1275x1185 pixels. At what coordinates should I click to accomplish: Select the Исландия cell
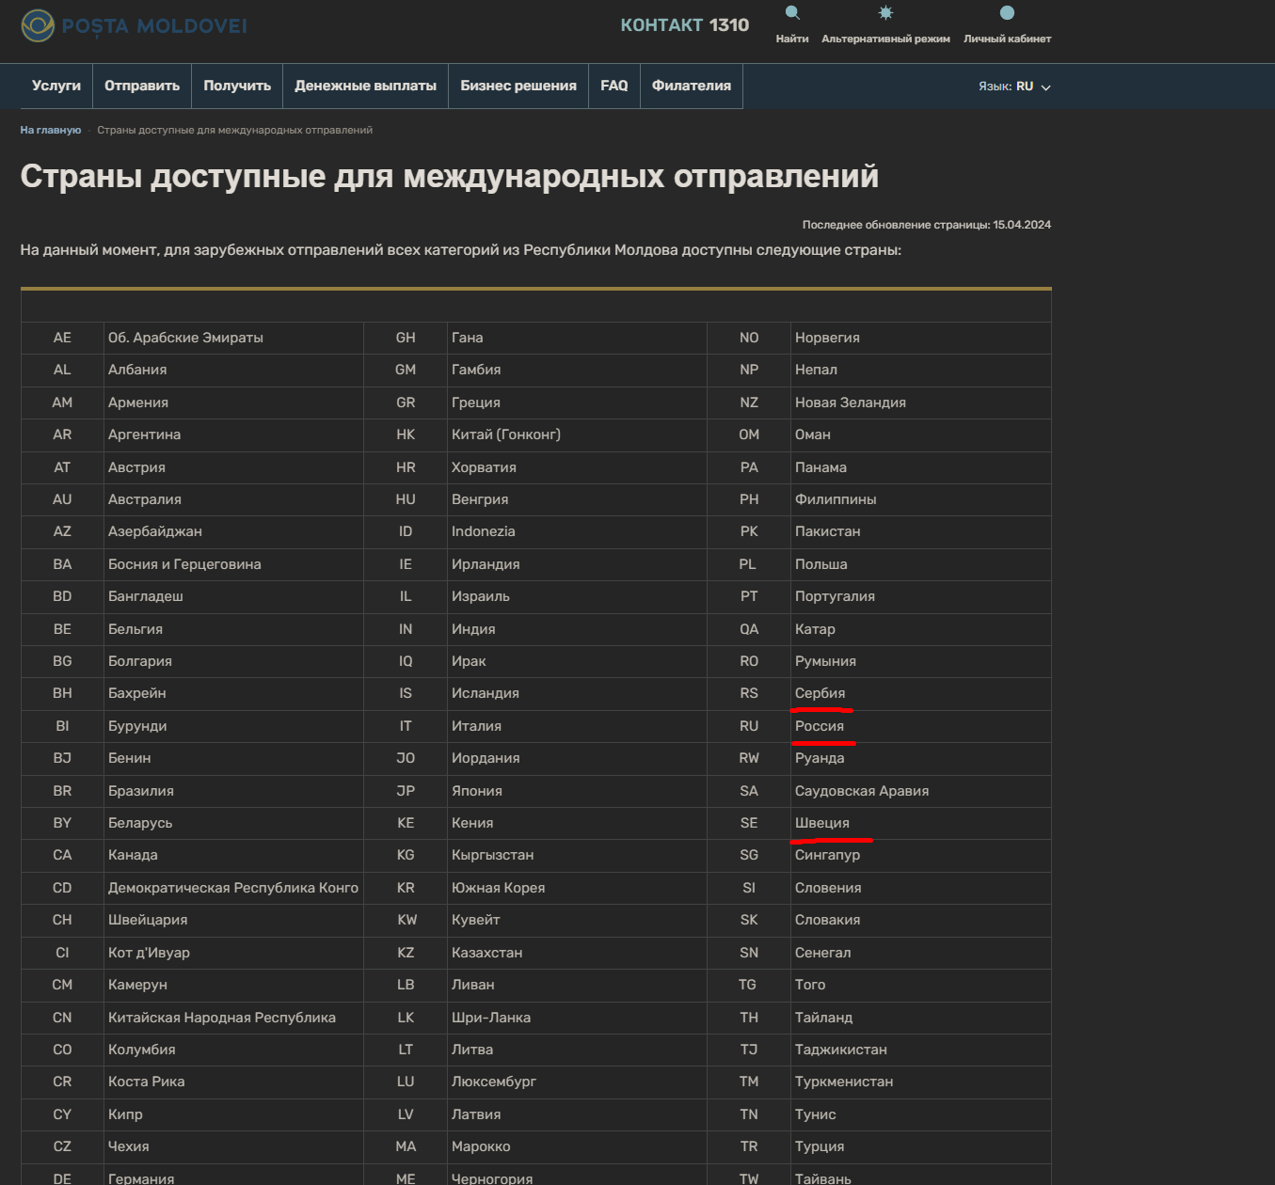click(577, 693)
